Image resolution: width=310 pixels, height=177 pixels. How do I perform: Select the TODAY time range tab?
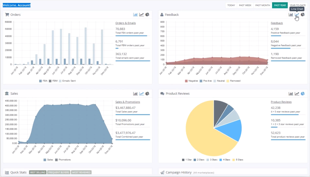click(231, 5)
